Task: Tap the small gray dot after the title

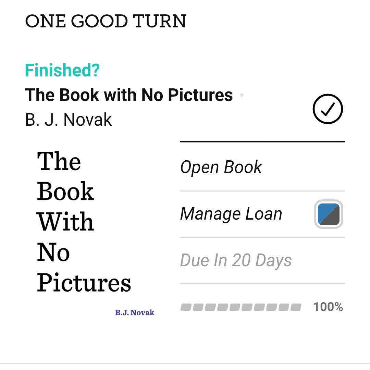Action: point(242,95)
